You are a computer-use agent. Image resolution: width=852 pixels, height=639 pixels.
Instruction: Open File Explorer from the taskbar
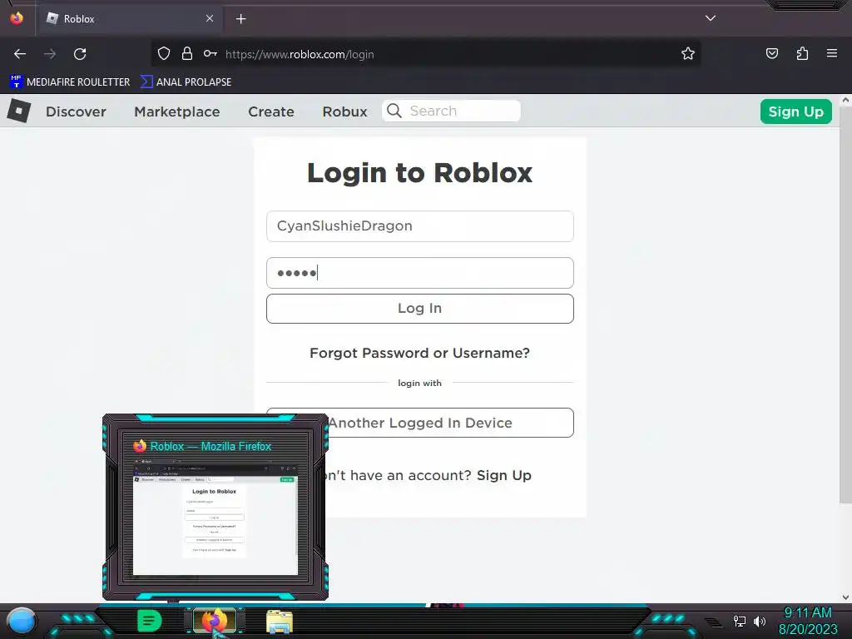280,622
